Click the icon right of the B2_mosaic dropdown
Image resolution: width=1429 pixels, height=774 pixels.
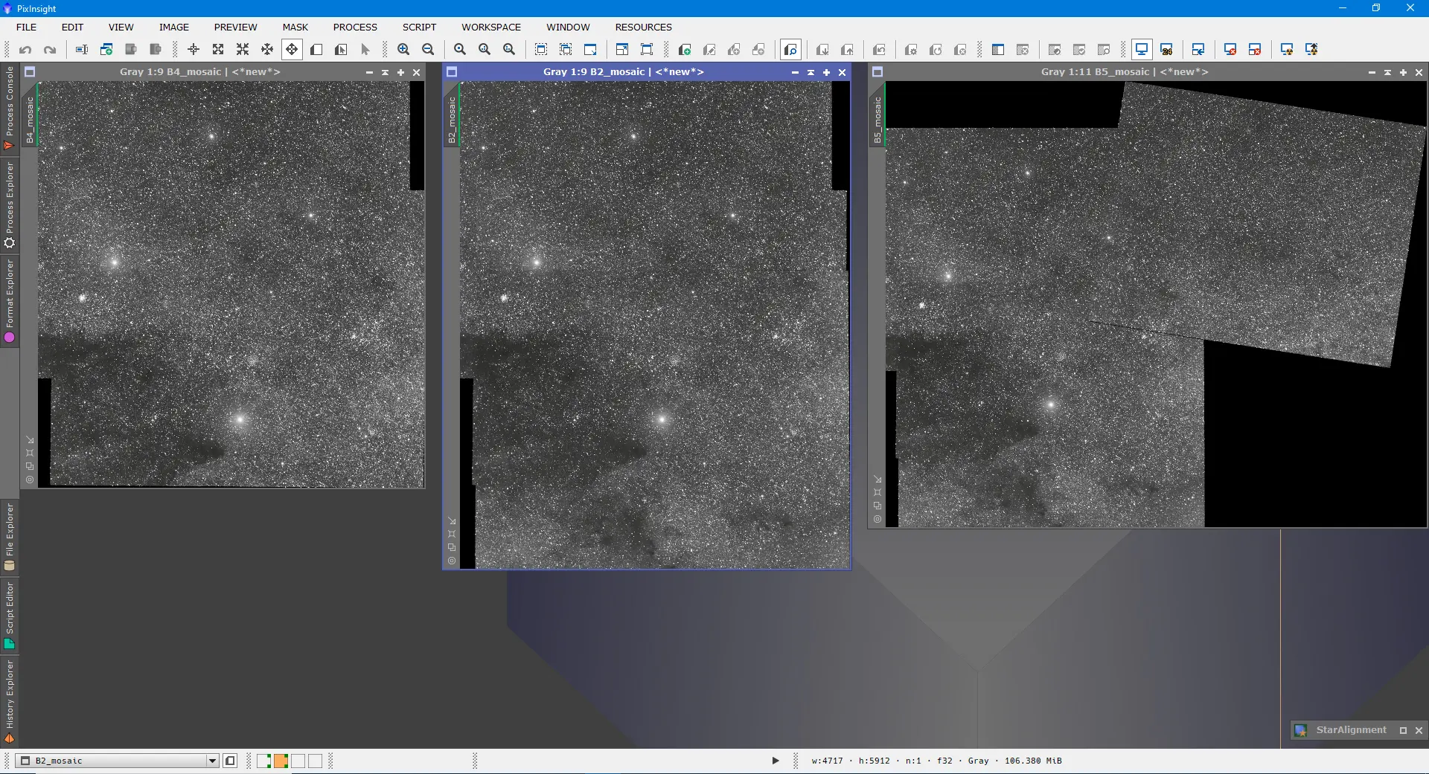coord(230,761)
